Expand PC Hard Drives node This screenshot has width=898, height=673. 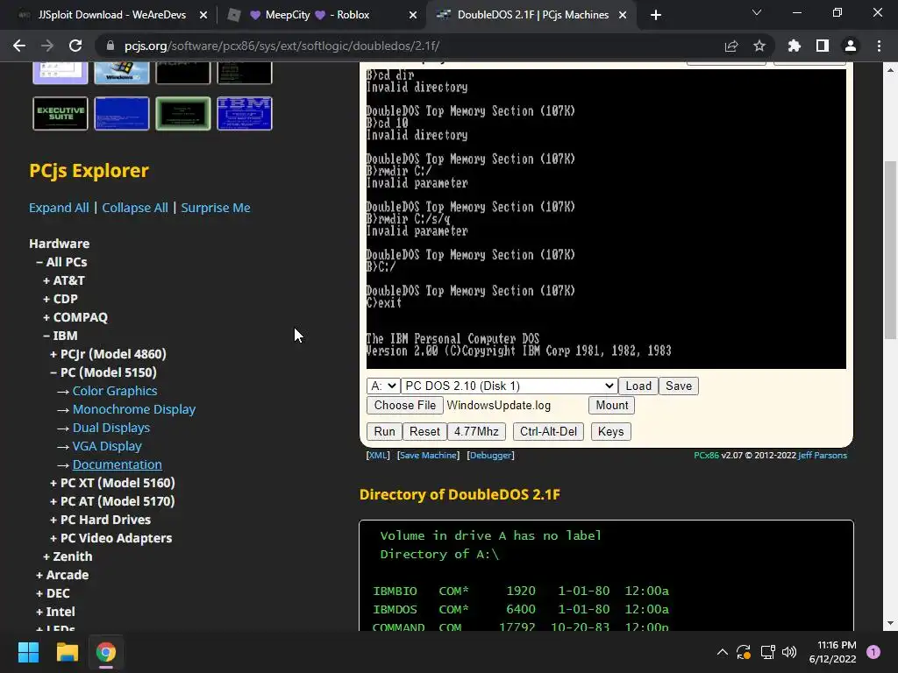(100, 520)
